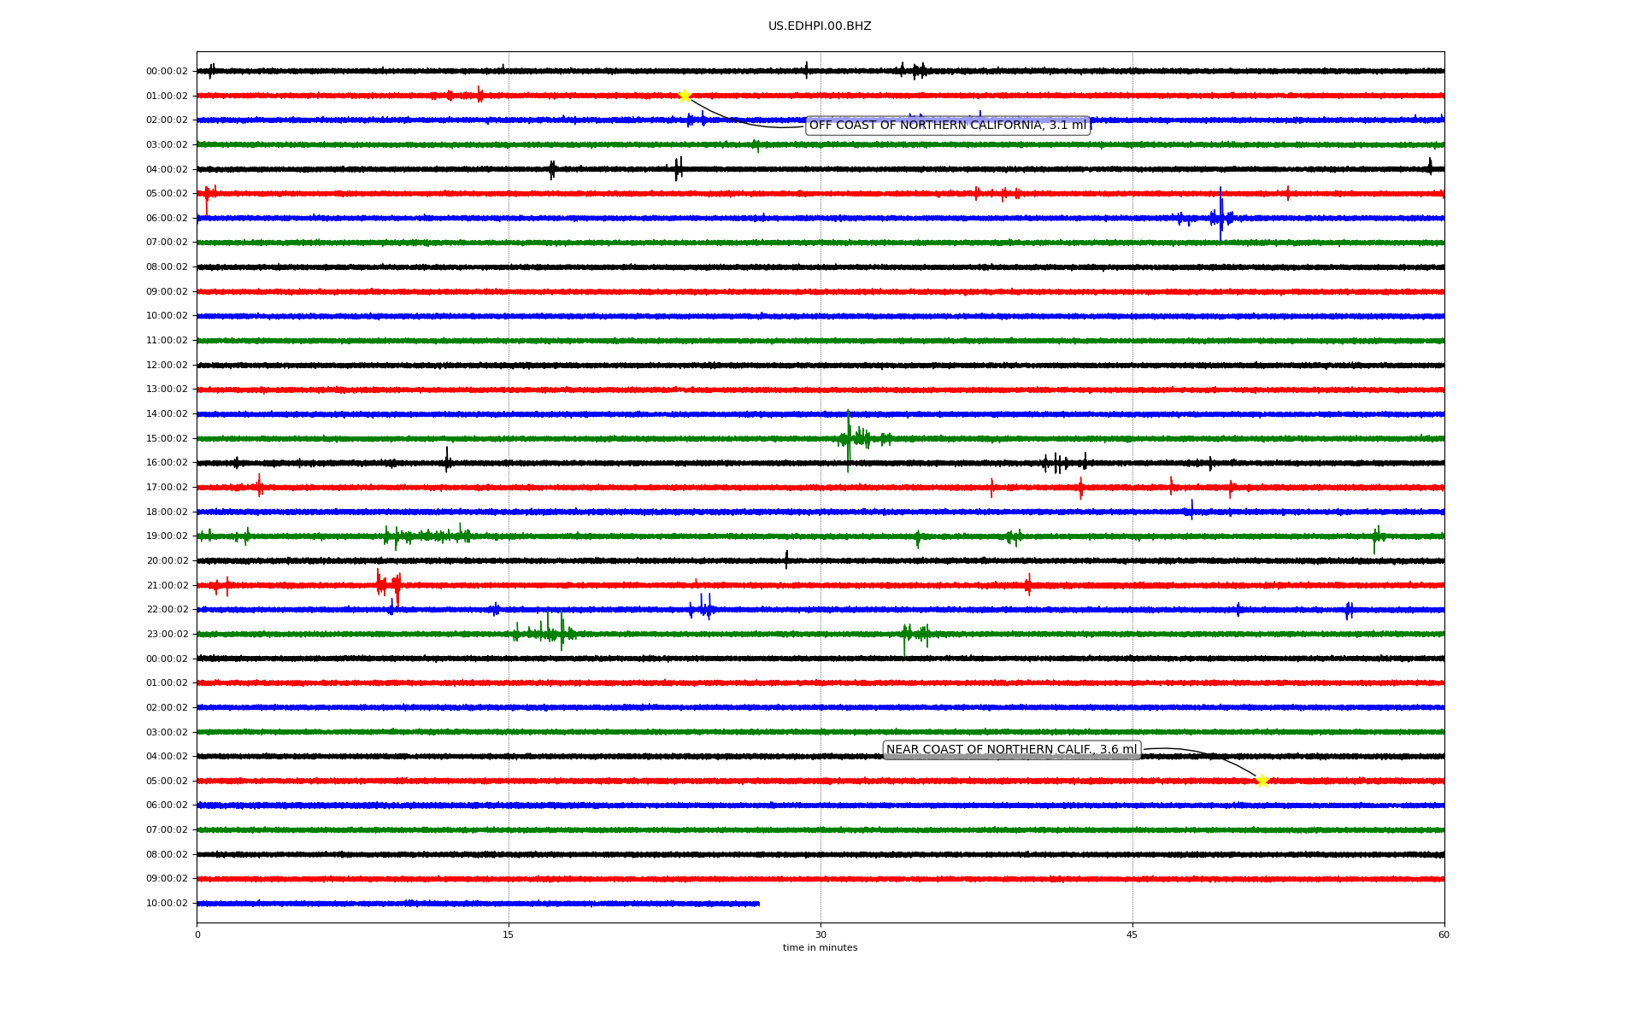Image resolution: width=1641 pixels, height=1025 pixels.
Task: Click the 0 tick label on the minutes axis
Action: (197, 934)
